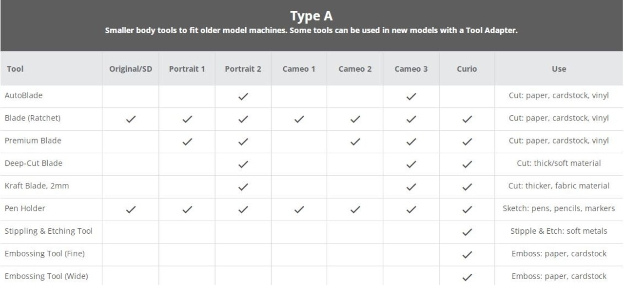Click Stippling & Etching Tool checkmark under Curio
This screenshot has height=285, width=624.
[467, 232]
